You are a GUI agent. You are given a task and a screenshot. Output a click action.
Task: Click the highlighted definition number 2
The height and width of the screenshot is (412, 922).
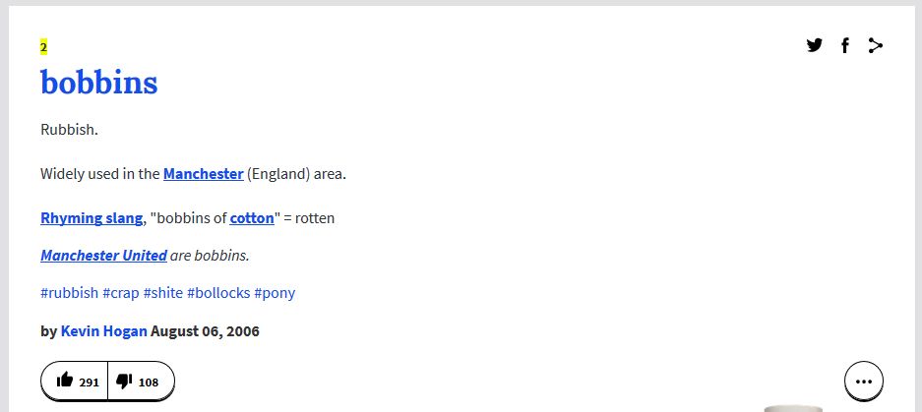[x=43, y=47]
